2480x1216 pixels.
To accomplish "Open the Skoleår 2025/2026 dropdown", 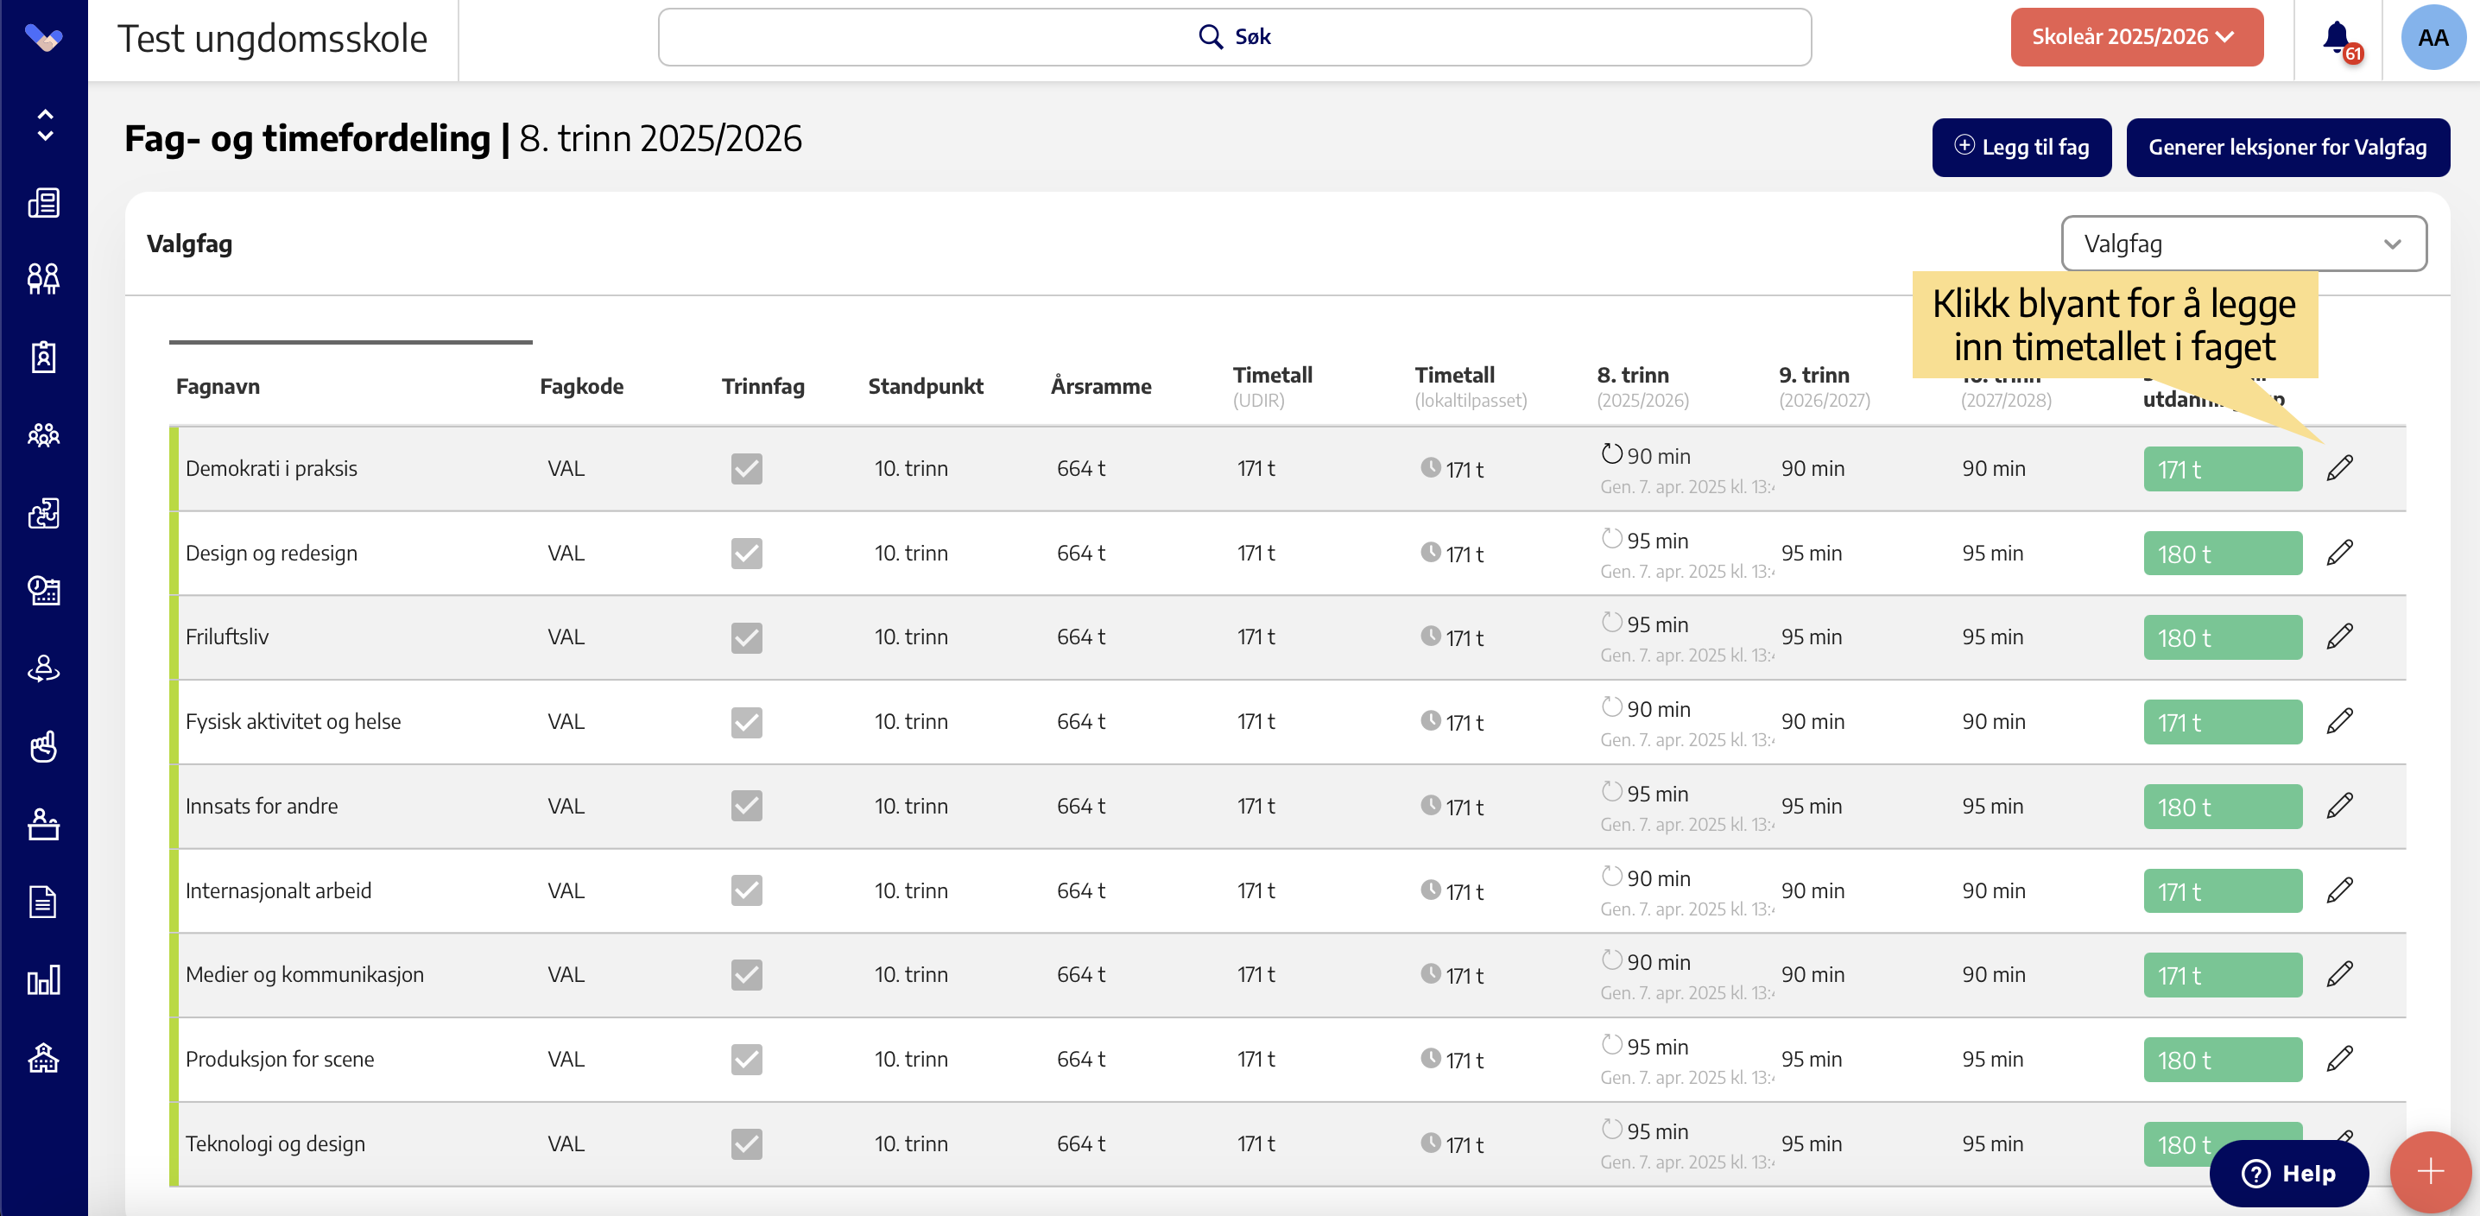I will [x=2136, y=37].
